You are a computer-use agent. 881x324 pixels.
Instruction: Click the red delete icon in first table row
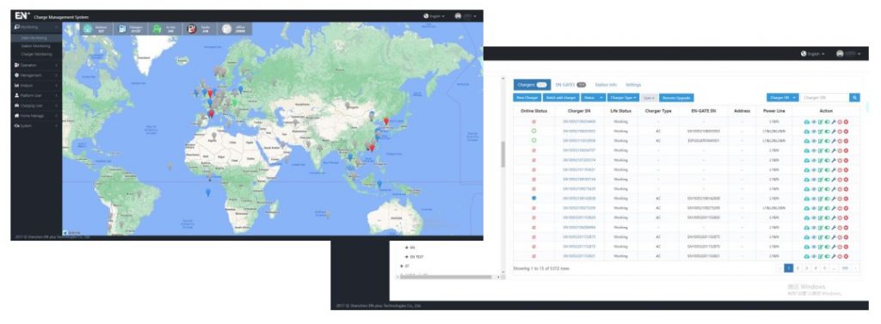coord(847,122)
